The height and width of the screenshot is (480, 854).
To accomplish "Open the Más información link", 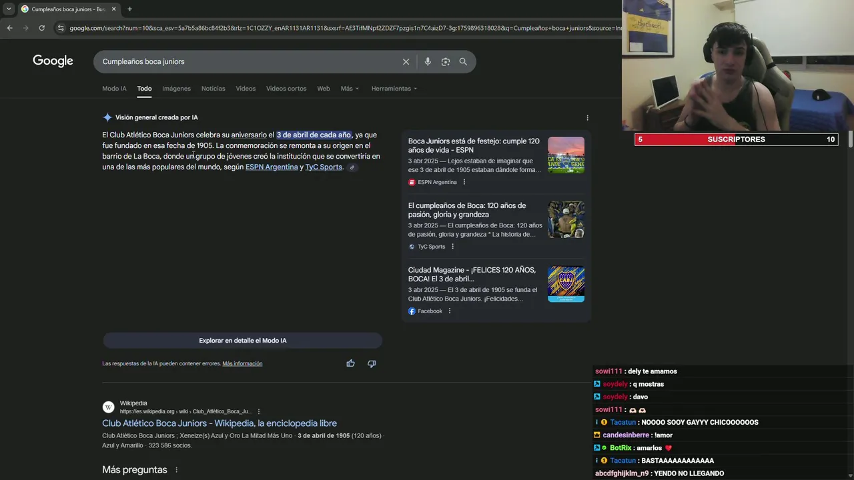I will (242, 364).
